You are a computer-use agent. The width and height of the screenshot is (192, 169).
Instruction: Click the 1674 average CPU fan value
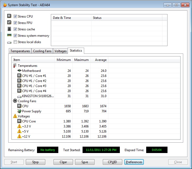[x=103, y=106]
